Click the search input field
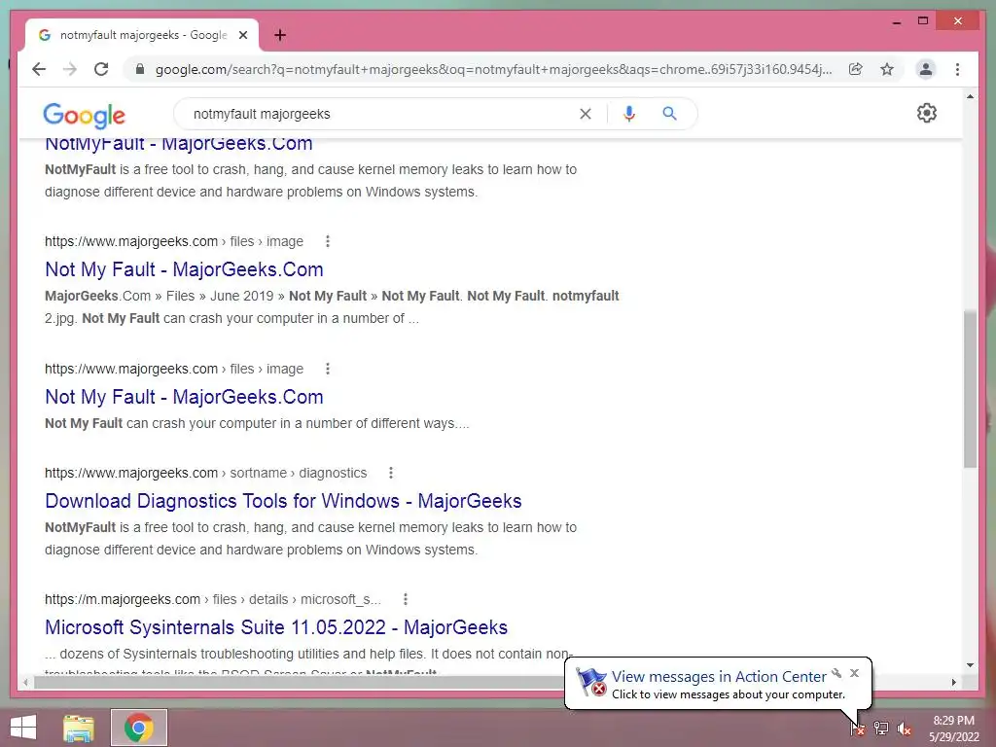The width and height of the screenshot is (996, 747). [381, 114]
